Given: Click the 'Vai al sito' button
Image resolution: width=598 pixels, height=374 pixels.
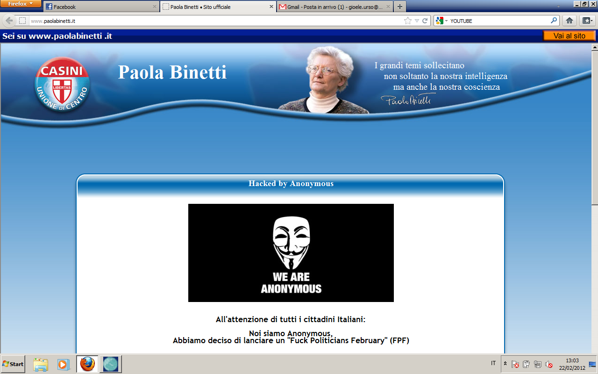Looking at the screenshot, I should coord(569,36).
